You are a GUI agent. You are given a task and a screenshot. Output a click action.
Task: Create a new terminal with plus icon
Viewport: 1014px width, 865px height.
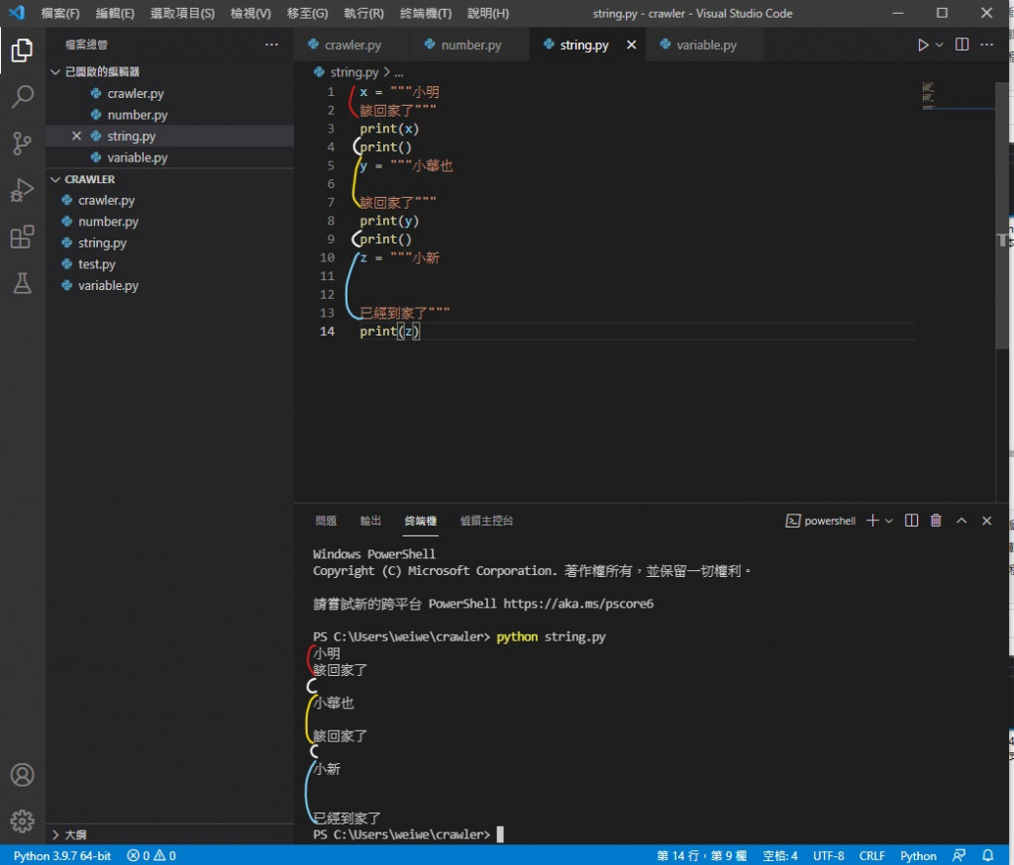(872, 521)
